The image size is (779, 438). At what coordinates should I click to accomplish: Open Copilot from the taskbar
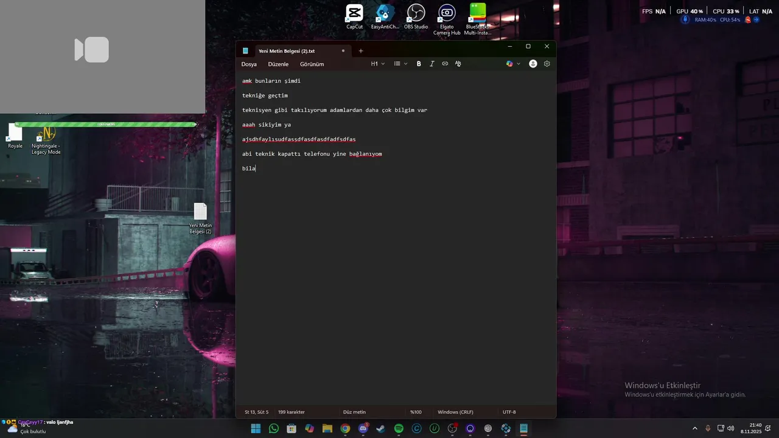coord(309,429)
